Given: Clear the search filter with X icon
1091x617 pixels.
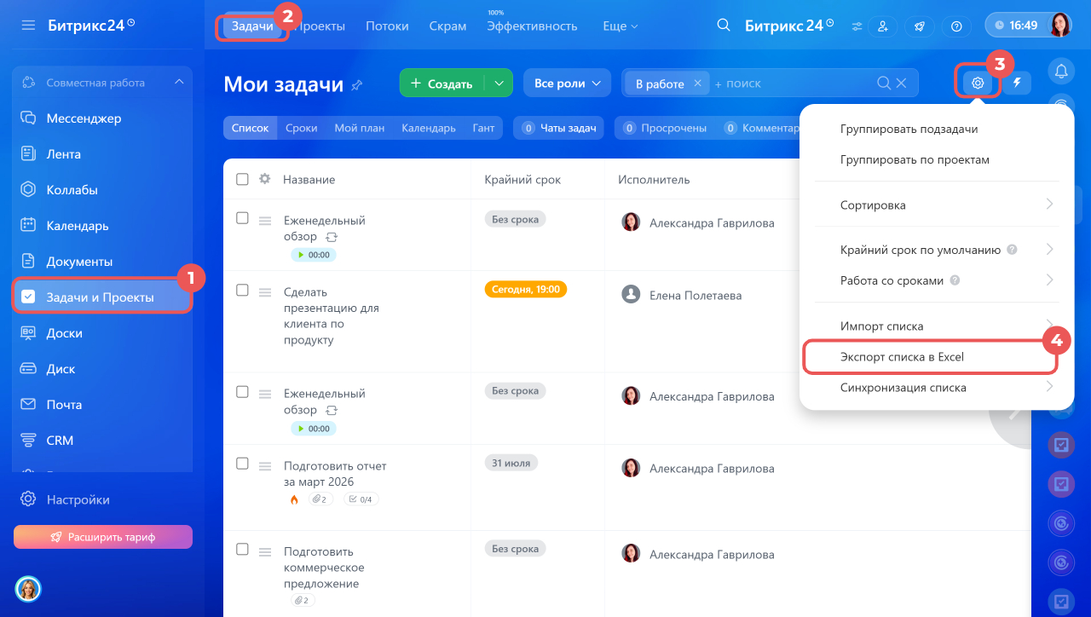Looking at the screenshot, I should click(902, 84).
